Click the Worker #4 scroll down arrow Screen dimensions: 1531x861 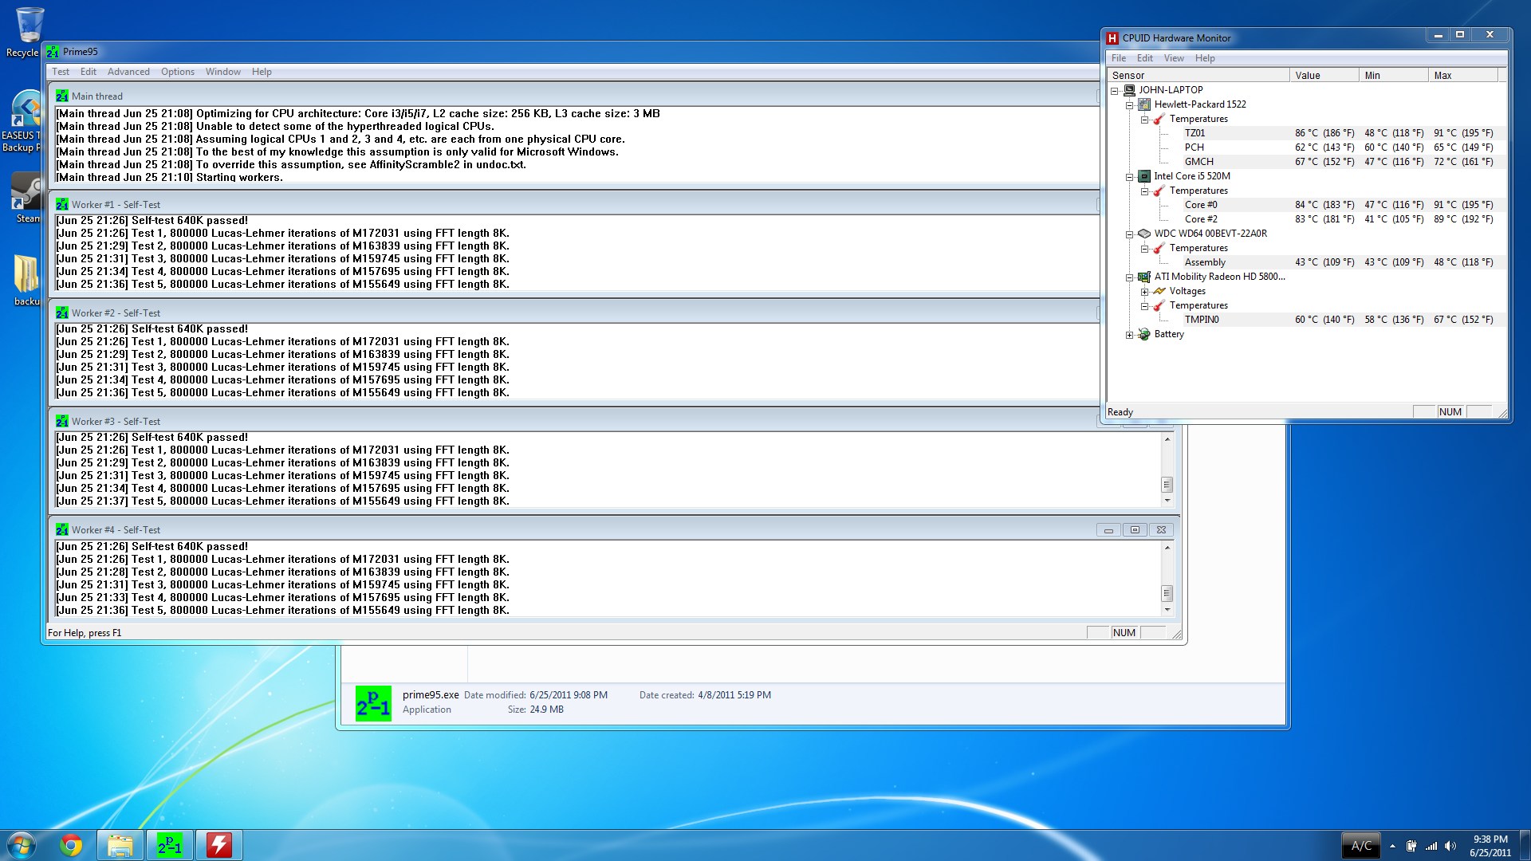pyautogui.click(x=1167, y=610)
